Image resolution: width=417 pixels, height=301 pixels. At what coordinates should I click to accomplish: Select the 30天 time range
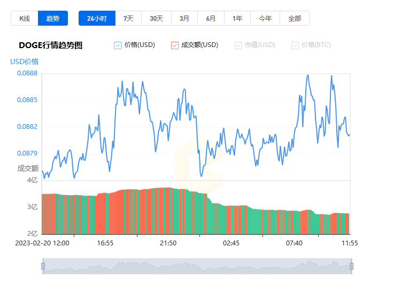[x=156, y=18]
